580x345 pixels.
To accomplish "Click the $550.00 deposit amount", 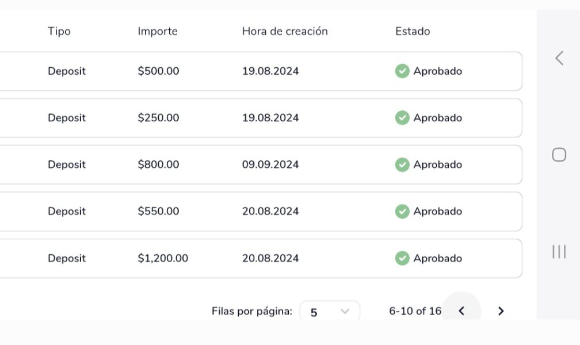I will pos(158,211).
